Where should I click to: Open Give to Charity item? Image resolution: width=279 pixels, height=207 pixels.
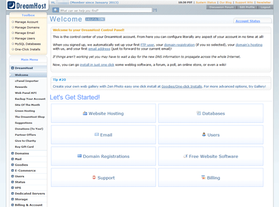(x=25, y=141)
